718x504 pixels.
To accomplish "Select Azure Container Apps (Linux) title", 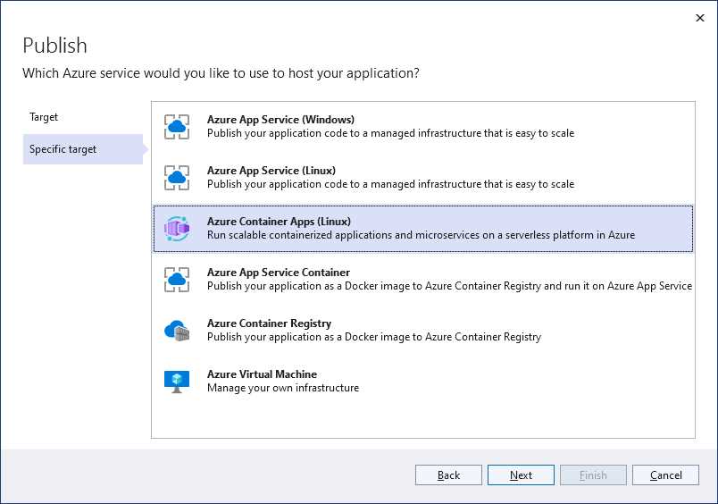I will (279, 222).
